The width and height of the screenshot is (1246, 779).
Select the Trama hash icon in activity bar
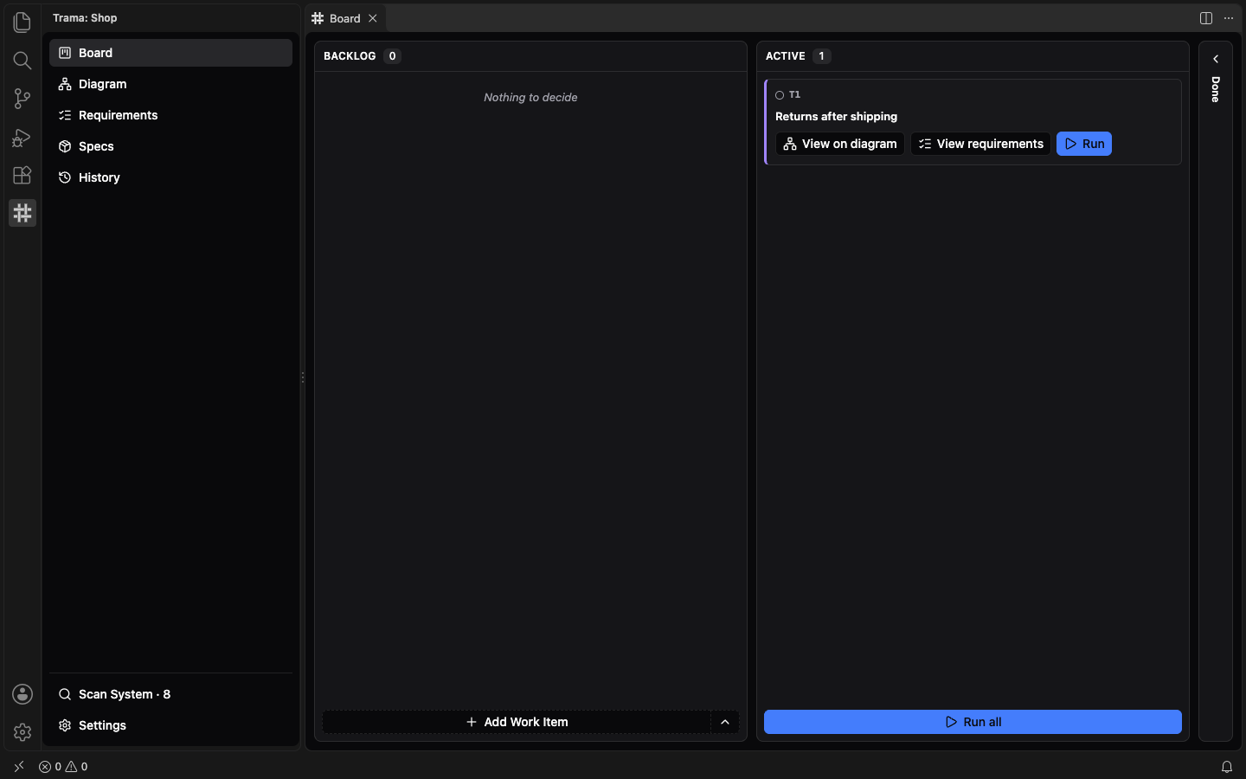tap(22, 213)
